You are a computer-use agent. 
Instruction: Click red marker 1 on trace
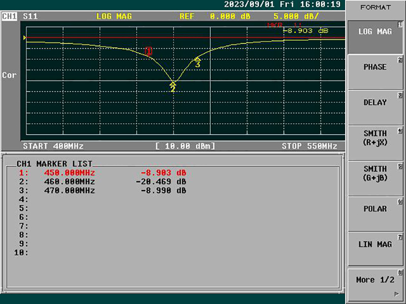(x=149, y=51)
